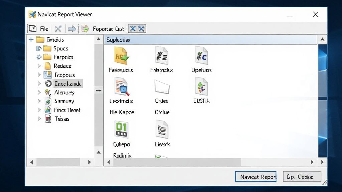This screenshot has width=342, height=192.
Task: Expand the Redace tree node
Action: point(39,66)
